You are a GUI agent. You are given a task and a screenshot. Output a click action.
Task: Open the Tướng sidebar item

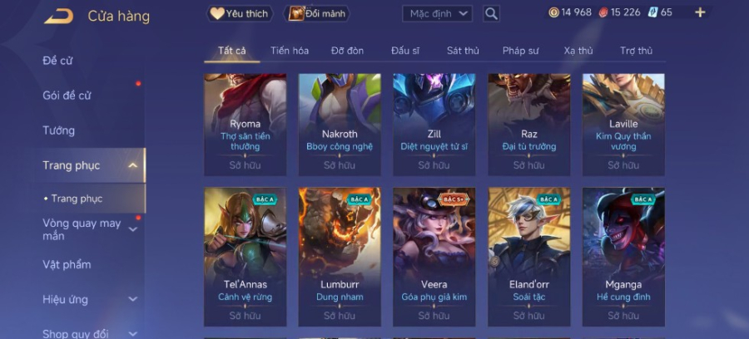(59, 130)
